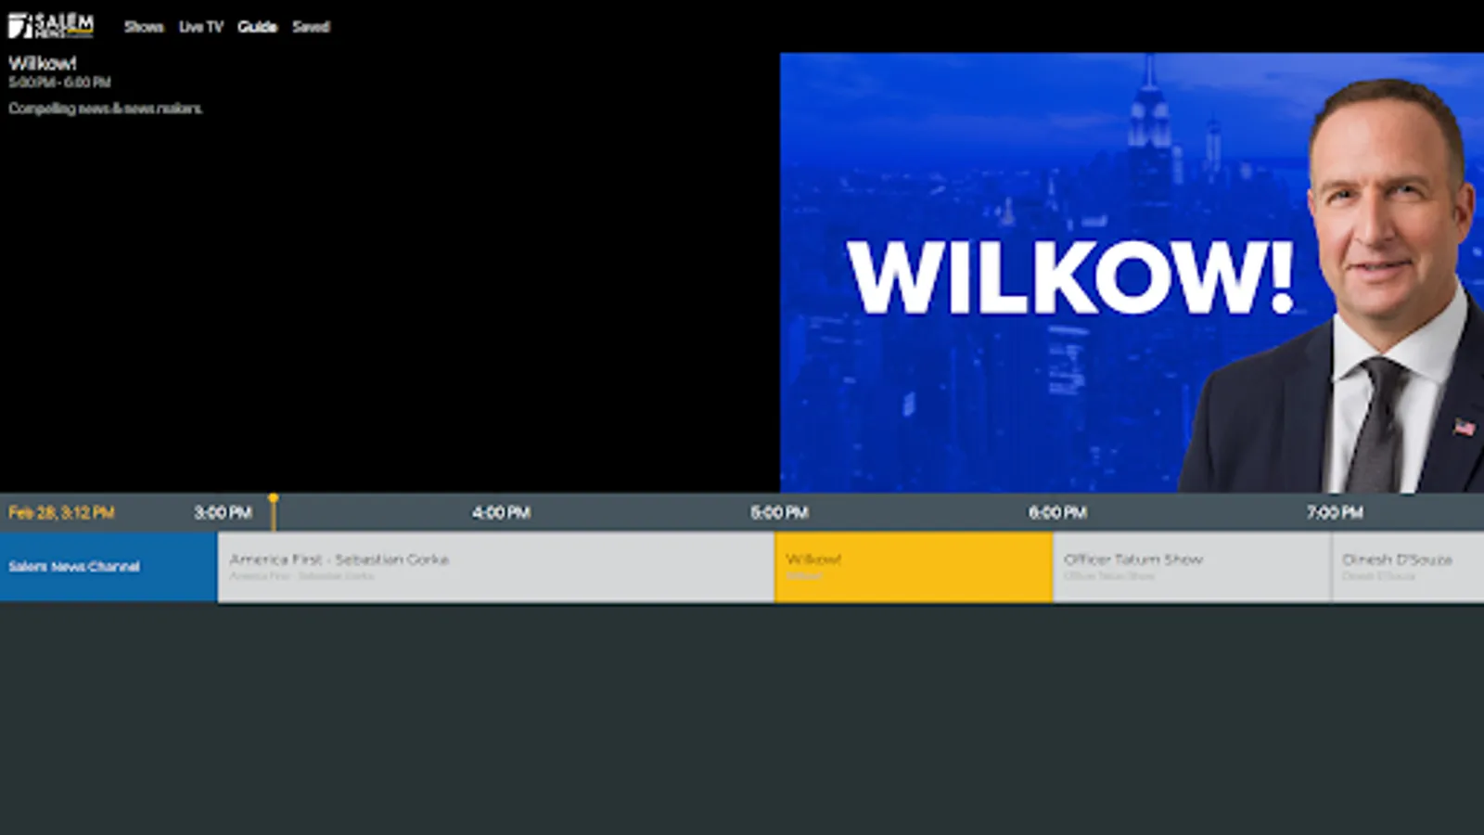1484x835 pixels.
Task: Select the Guide tab
Action: 257,27
